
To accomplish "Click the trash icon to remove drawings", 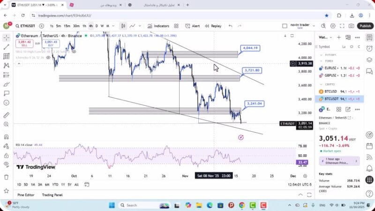I will coord(6,177).
